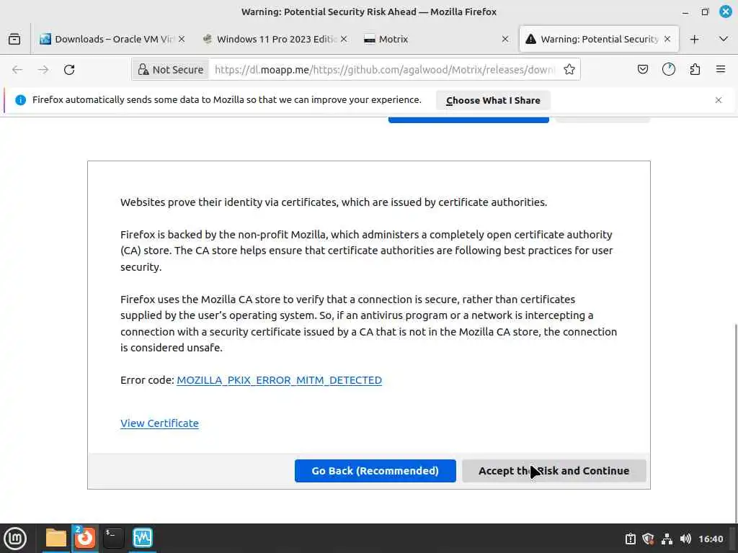This screenshot has width=738, height=553.
Task: Switch to the Downloads – Oracle VM VirtualBox tab
Action: click(112, 39)
